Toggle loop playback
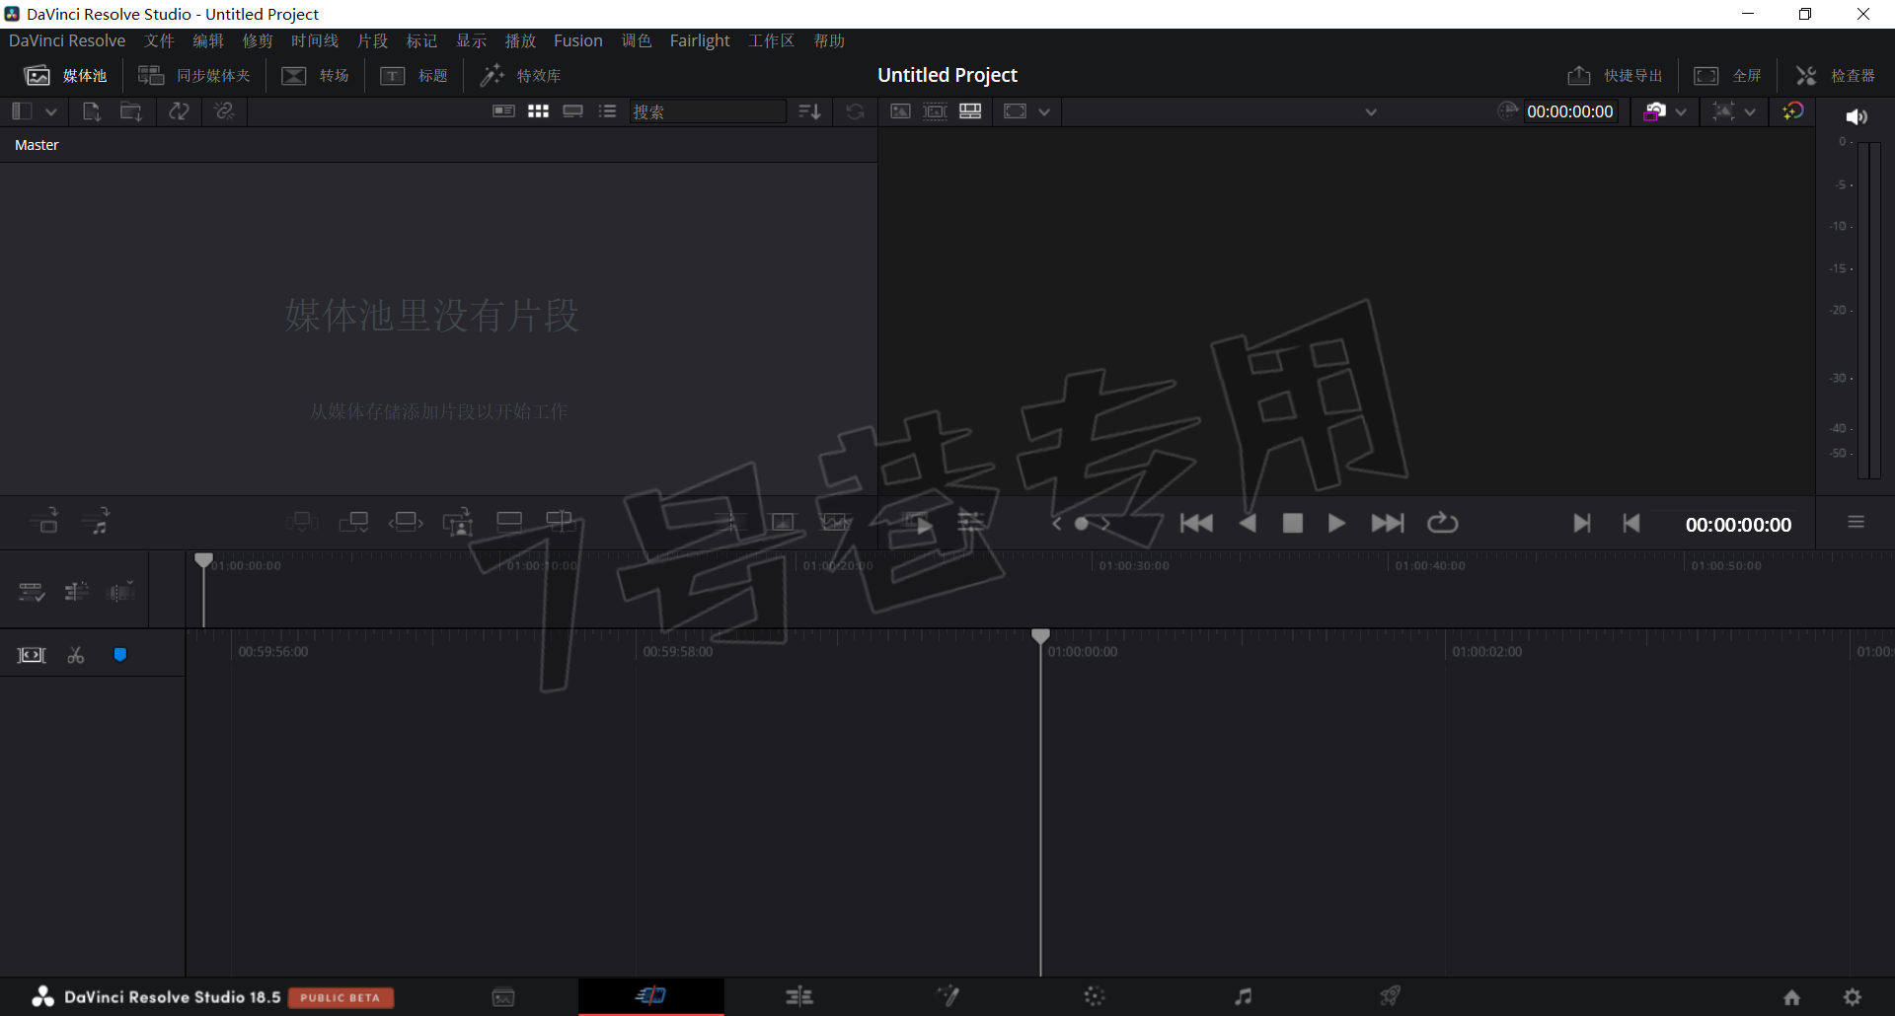The image size is (1895, 1016). click(x=1442, y=523)
